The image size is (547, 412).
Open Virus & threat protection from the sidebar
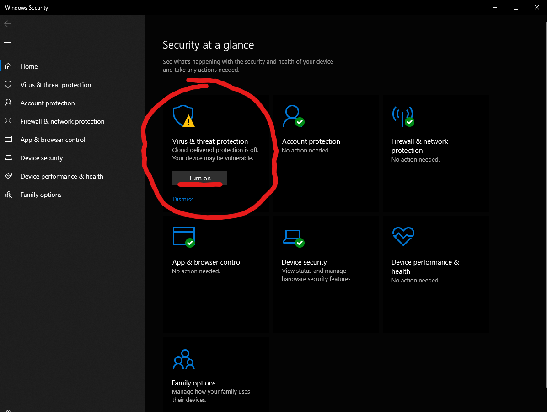(55, 85)
